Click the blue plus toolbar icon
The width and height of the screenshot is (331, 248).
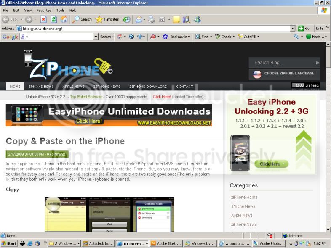pos(140,37)
